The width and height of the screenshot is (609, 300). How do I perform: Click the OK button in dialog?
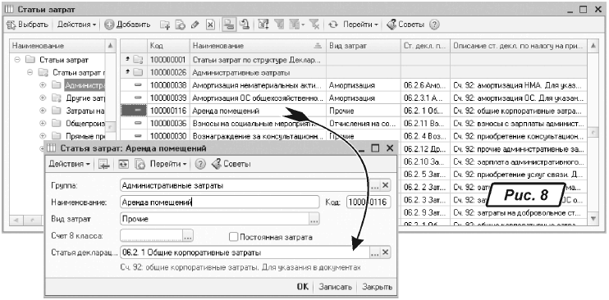click(x=303, y=287)
